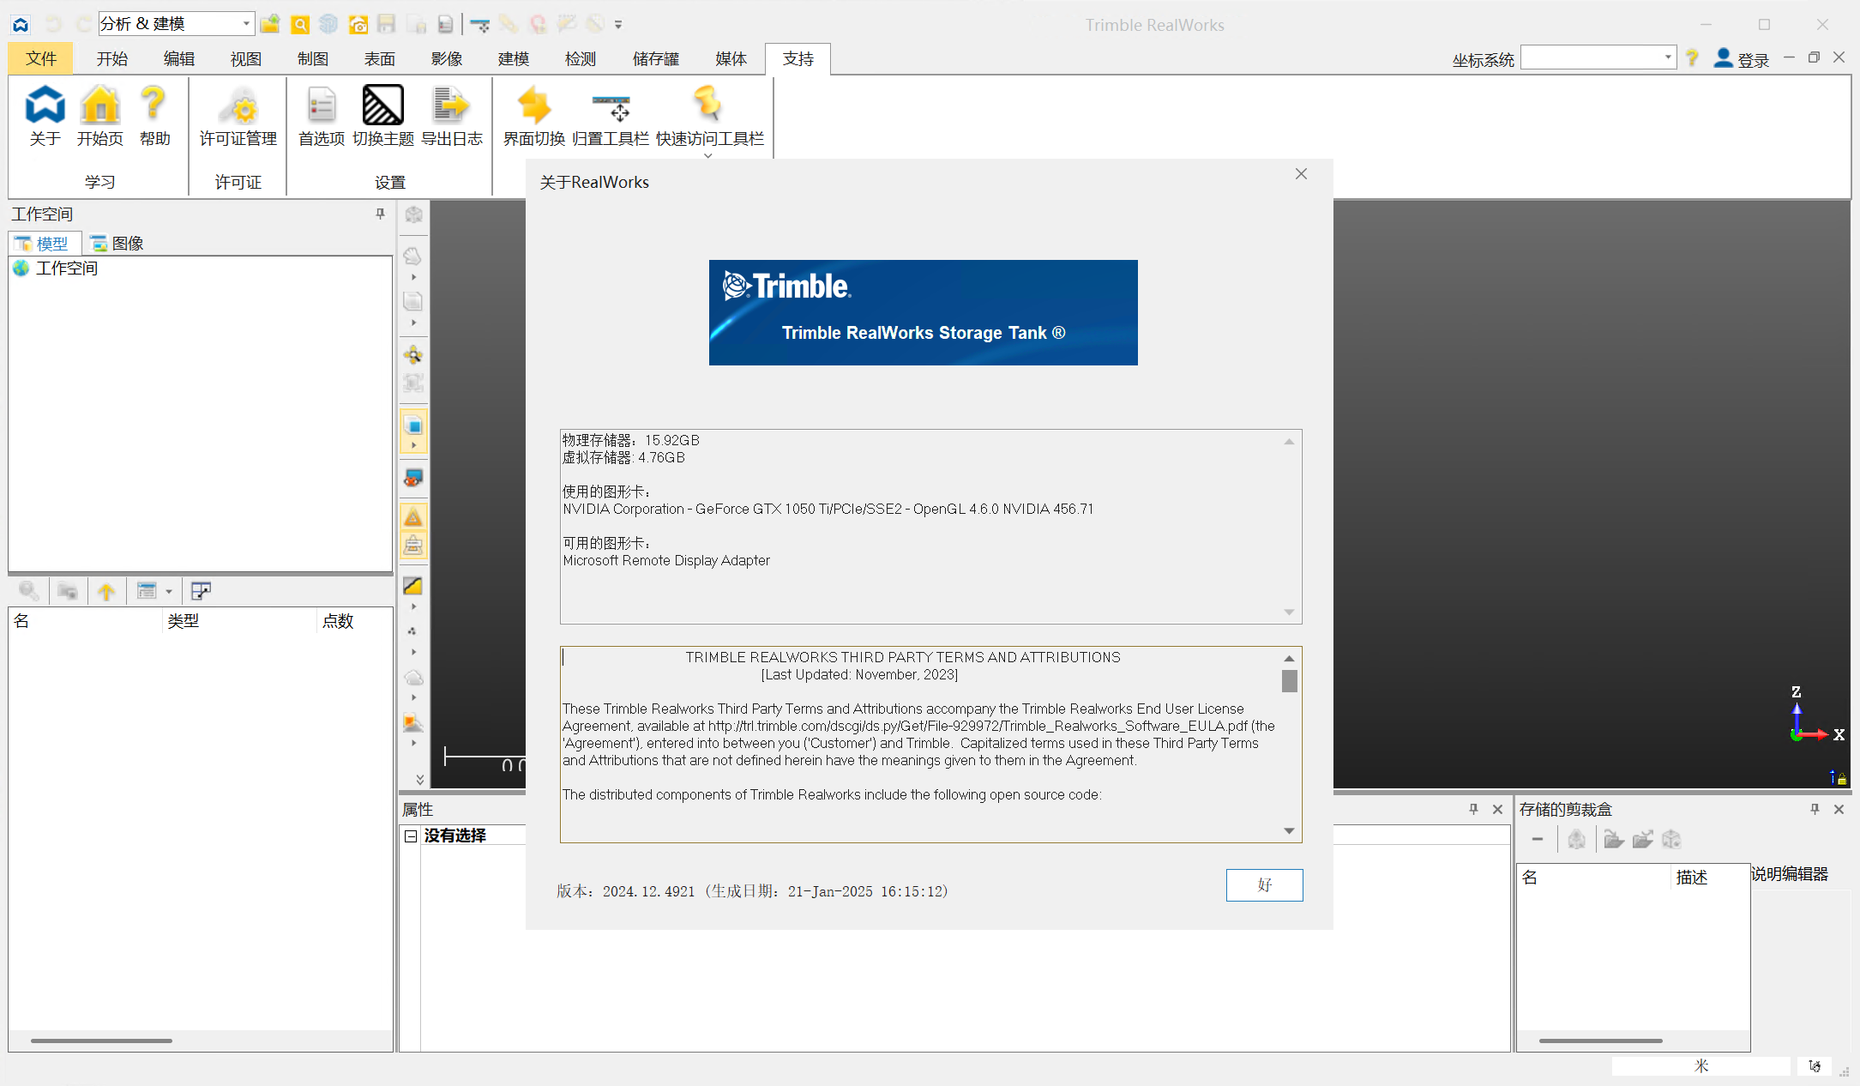Open the 文件 file menu
Image resolution: width=1860 pixels, height=1086 pixels.
tap(40, 58)
